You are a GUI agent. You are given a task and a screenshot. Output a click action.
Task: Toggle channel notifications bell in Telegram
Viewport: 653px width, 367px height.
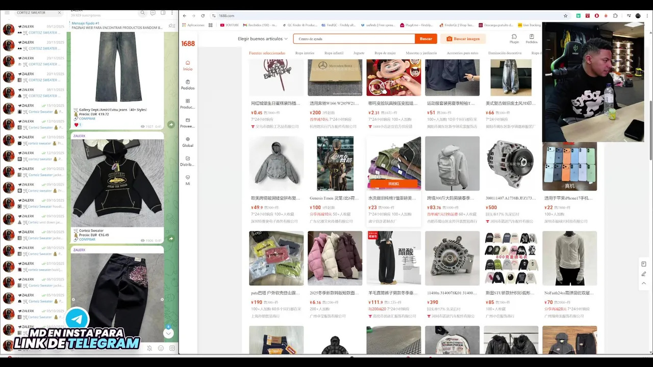(x=149, y=348)
